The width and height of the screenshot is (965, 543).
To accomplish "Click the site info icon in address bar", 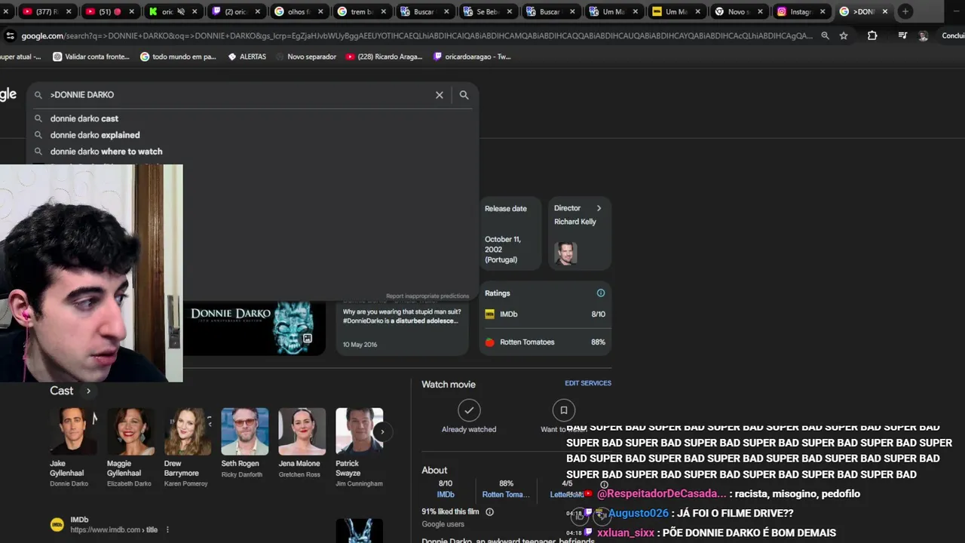I will coord(10,35).
